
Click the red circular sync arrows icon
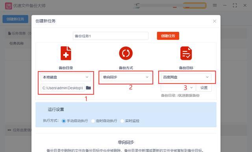click(126, 53)
